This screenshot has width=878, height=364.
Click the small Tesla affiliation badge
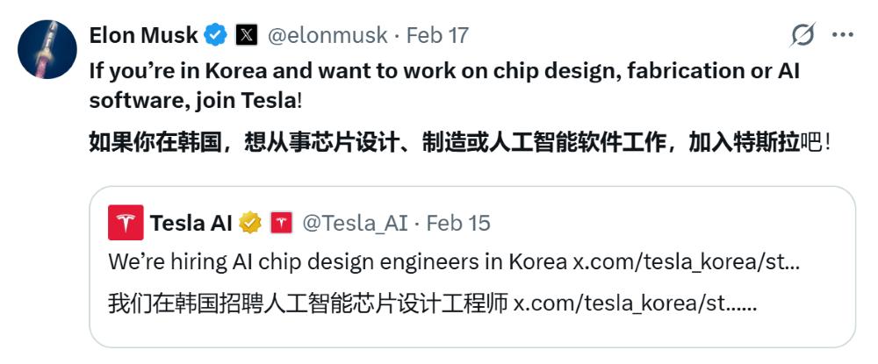pos(281,223)
